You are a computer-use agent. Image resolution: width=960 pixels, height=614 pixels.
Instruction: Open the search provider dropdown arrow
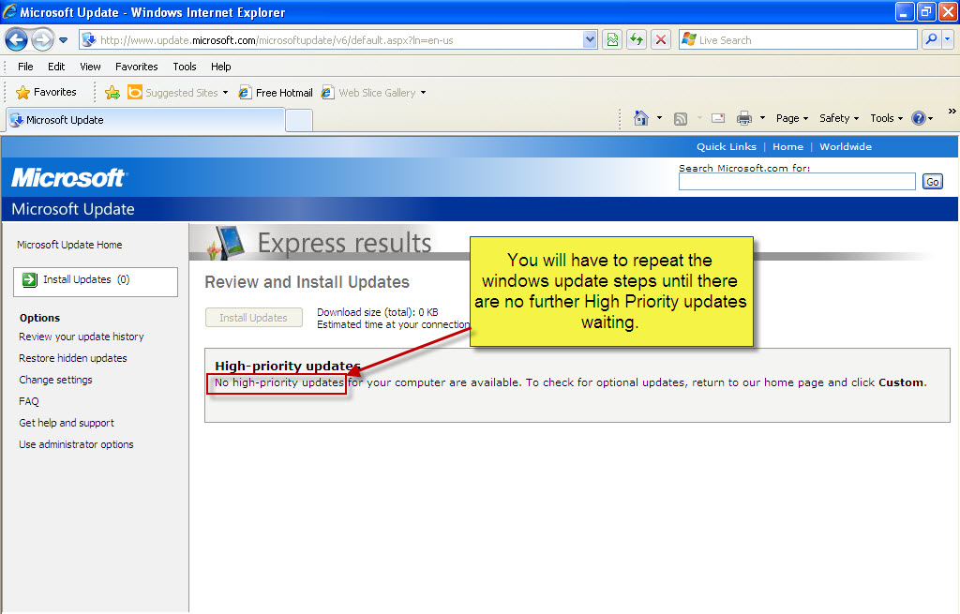coord(948,40)
